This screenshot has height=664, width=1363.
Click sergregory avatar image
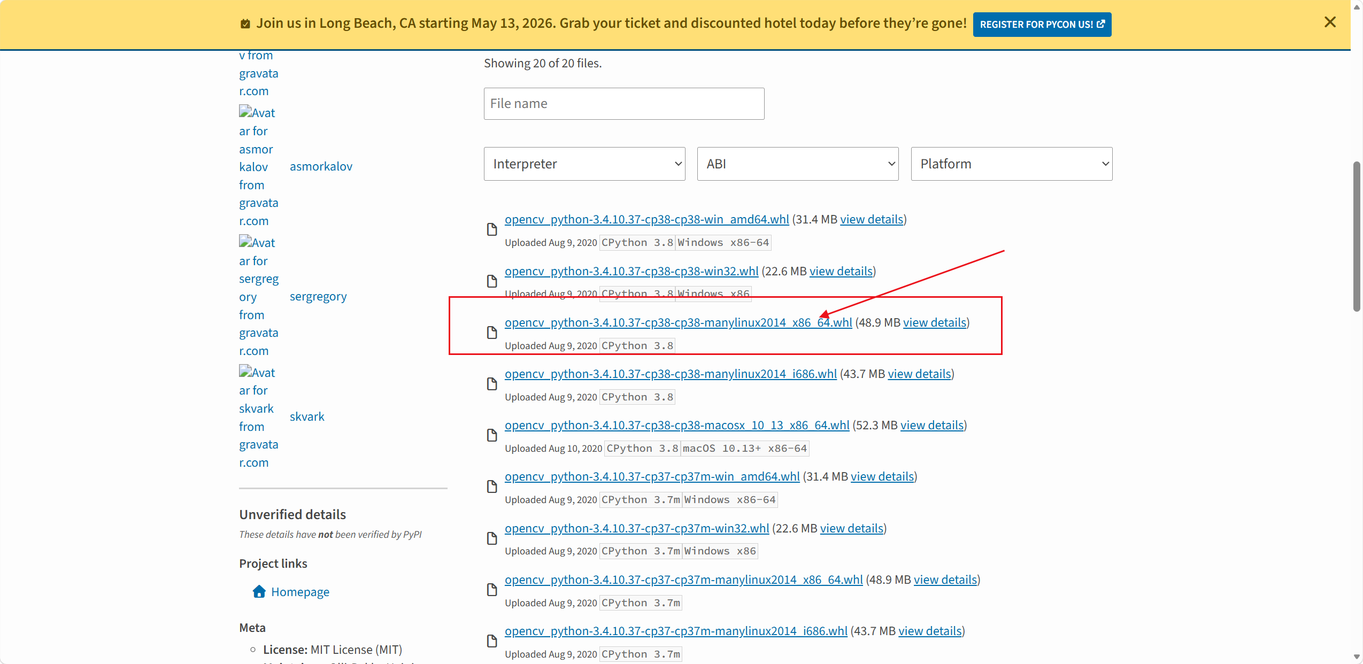coord(259,297)
